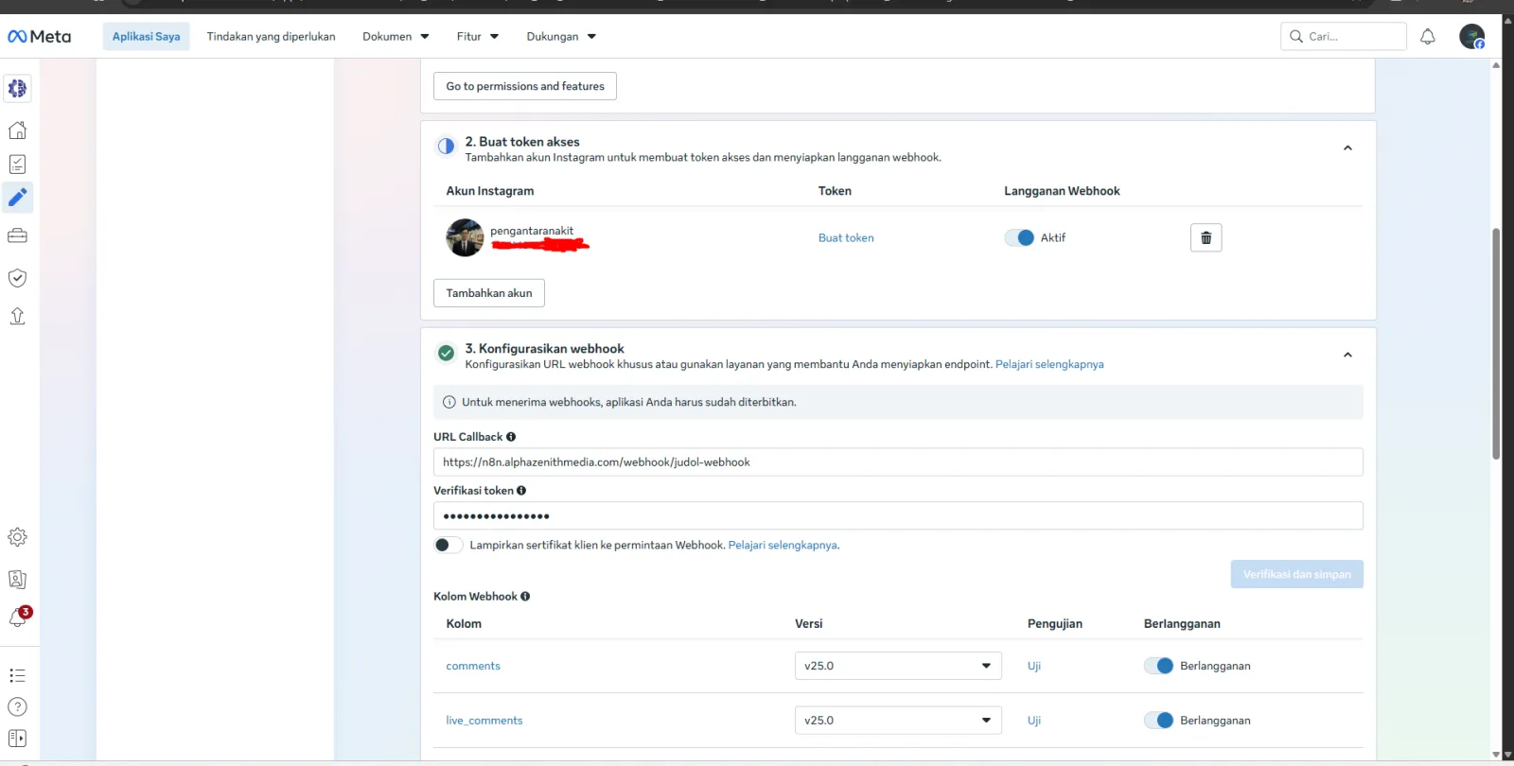Open notifications bell in top bar
Viewport: 1514px width, 766px height.
[x=1428, y=37]
